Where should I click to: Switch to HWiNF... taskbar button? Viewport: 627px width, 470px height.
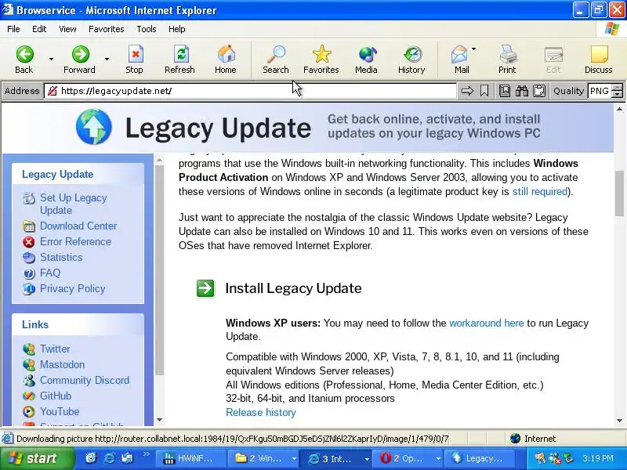pos(190,458)
